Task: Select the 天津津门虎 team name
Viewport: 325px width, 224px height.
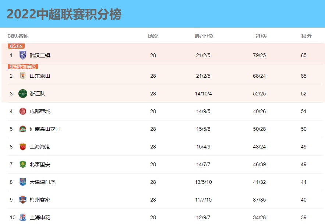Action: tap(42, 182)
